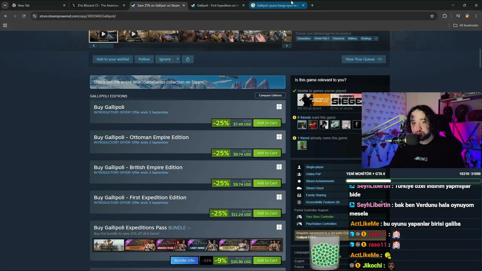Open avatar of friend who owns game
482x271 pixels.
tap(302, 145)
